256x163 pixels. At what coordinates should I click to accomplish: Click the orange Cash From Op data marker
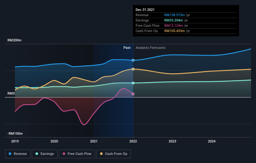pos(133,69)
